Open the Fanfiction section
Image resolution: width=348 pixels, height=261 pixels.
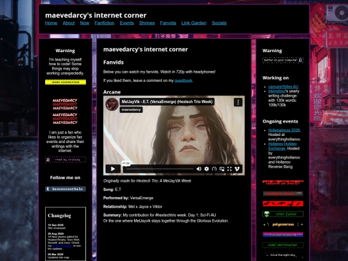pyautogui.click(x=104, y=23)
